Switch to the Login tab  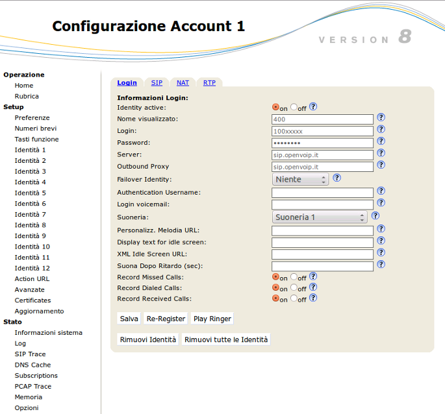(x=127, y=82)
